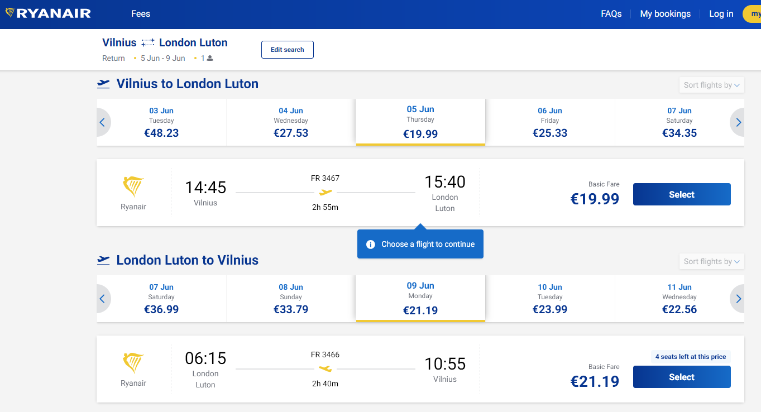Click next dates arrow for return flights
The width and height of the screenshot is (761, 412).
[738, 299]
